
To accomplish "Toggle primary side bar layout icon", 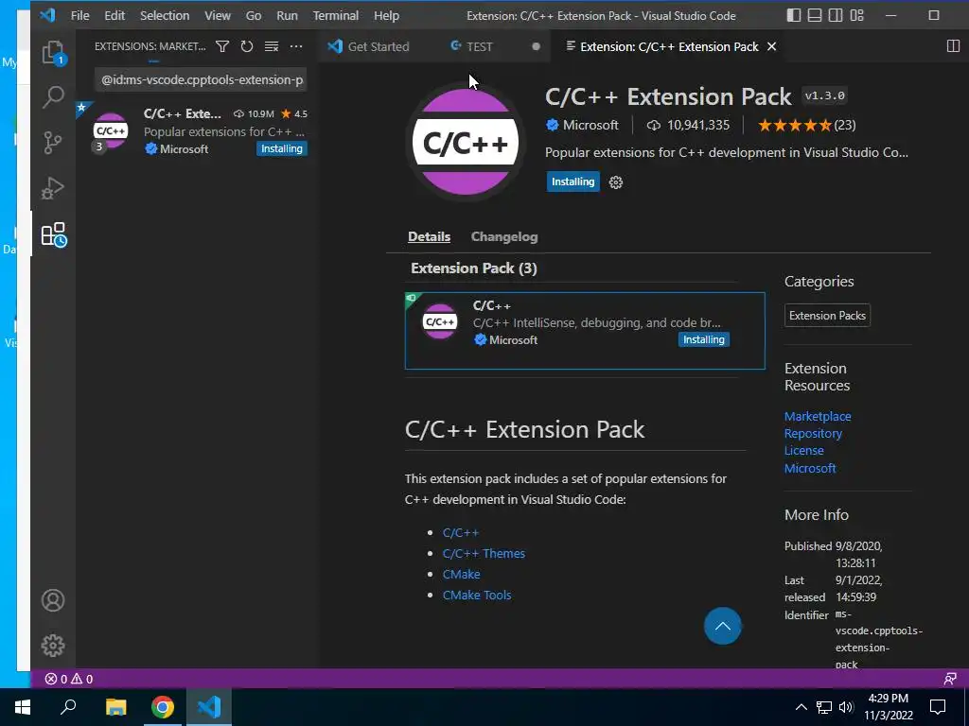I will click(x=794, y=15).
